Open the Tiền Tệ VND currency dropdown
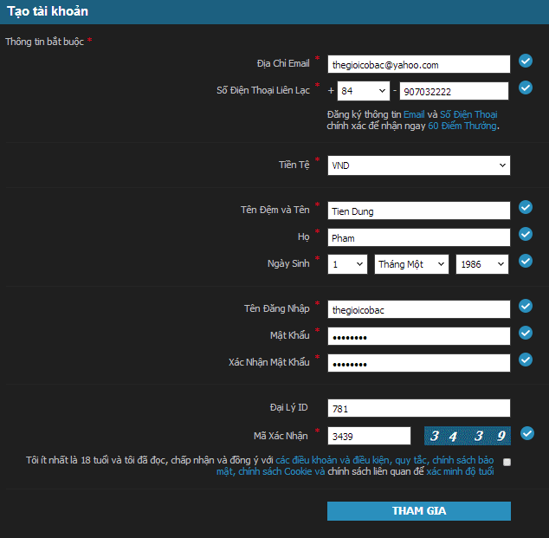The width and height of the screenshot is (549, 538). tap(419, 165)
